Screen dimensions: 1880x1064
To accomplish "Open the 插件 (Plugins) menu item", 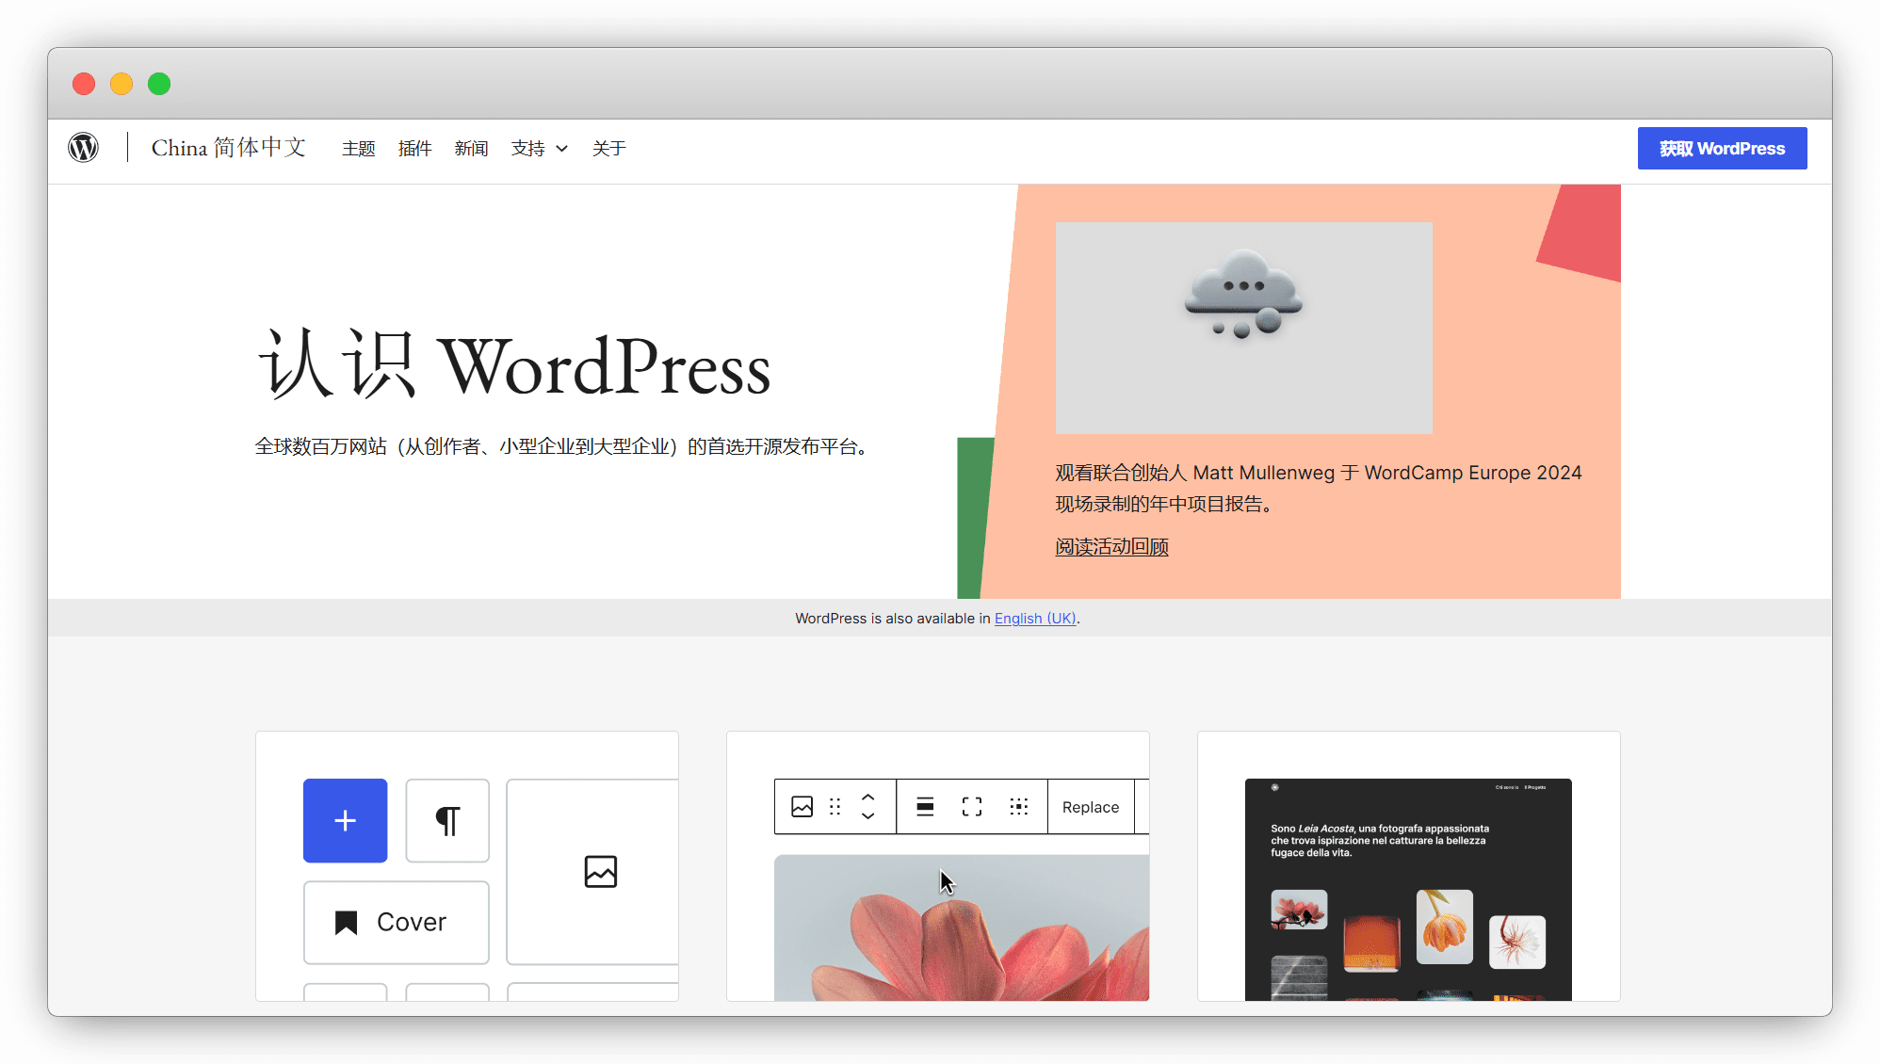I will (x=414, y=149).
